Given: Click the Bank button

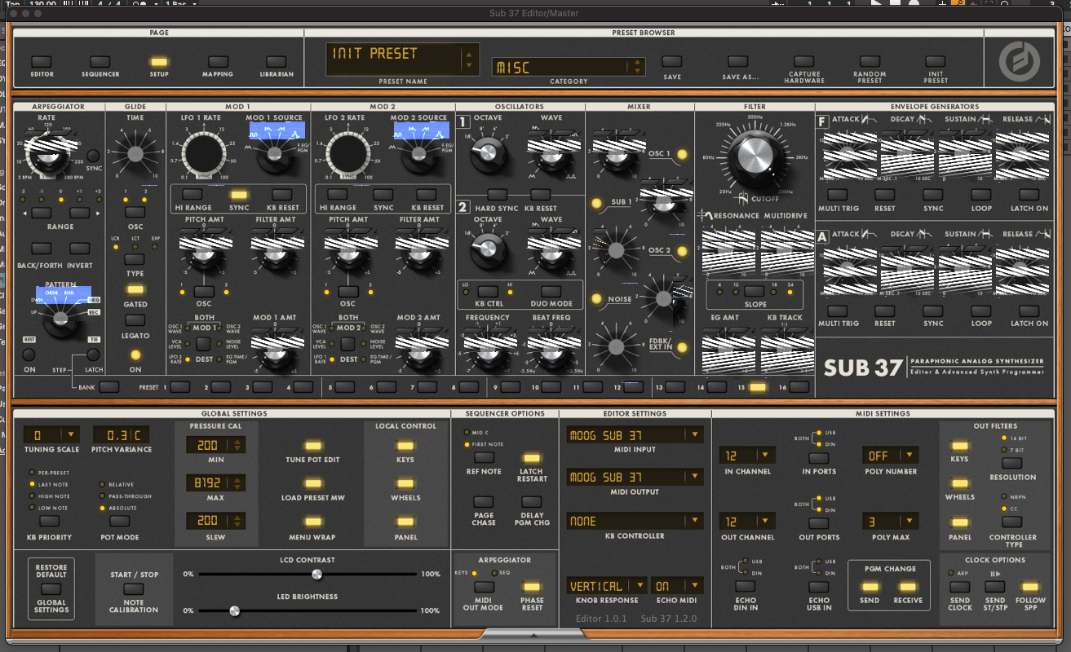Looking at the screenshot, I should coord(109,387).
